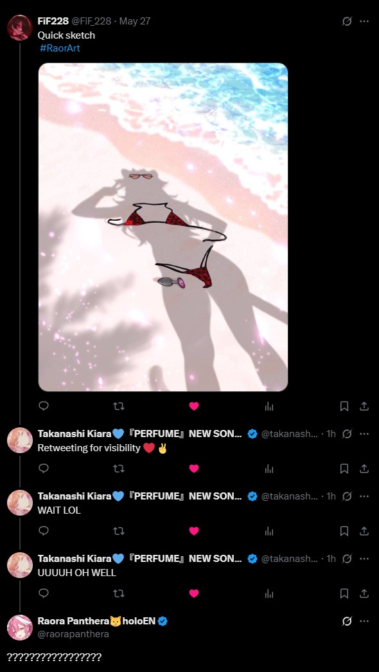Open the #RaorArt hashtag
The height and width of the screenshot is (672, 379).
point(60,48)
